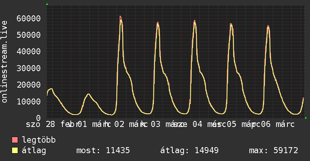Click the 02 márc date label

click(131, 124)
